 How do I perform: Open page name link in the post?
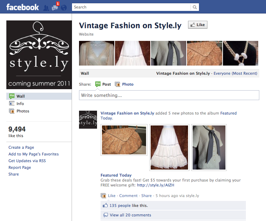pos(127,113)
